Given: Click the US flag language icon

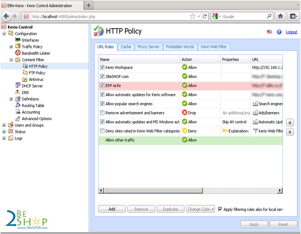Looking at the screenshot, I should pos(269,32).
